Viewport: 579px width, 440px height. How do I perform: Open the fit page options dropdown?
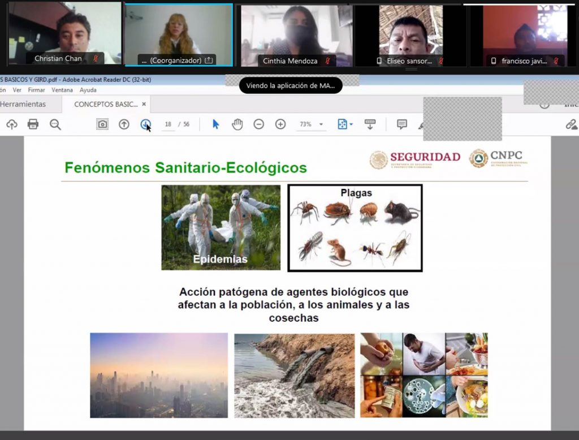pyautogui.click(x=345, y=124)
